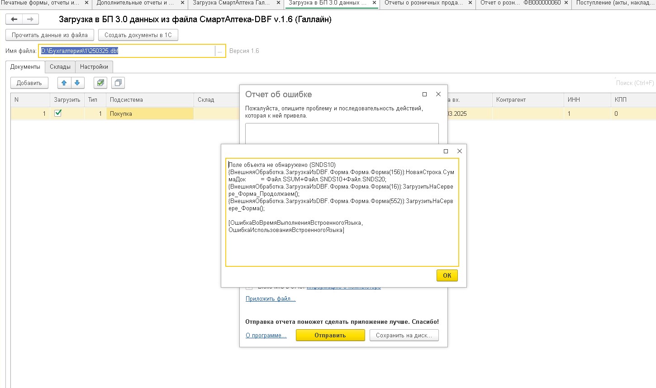The image size is (656, 388).
Task: Close the 'Дополнительные отчеты и' tab
Action: click(x=182, y=3)
